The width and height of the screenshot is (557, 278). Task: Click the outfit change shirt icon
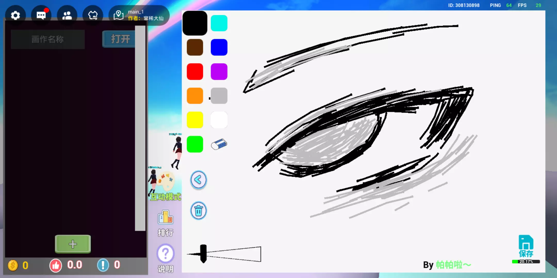[x=93, y=15]
